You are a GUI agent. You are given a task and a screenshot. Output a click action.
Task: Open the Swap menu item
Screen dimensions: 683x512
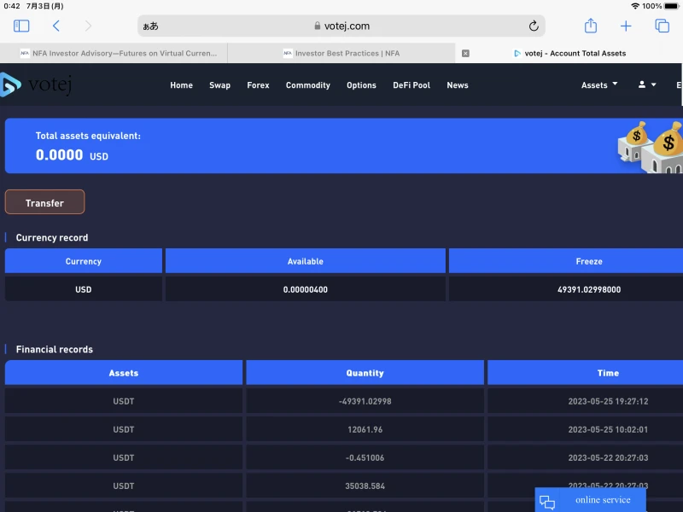point(219,85)
